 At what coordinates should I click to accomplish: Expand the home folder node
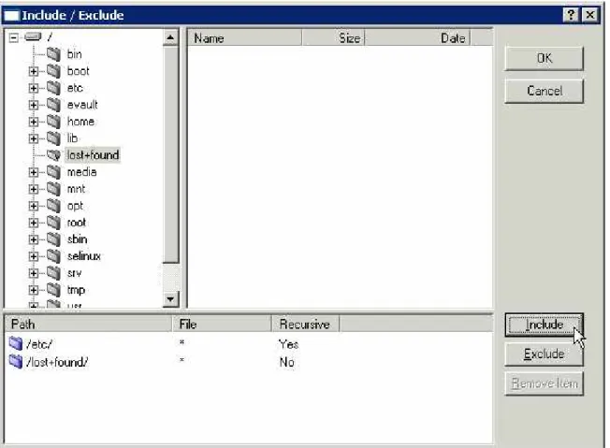(34, 122)
